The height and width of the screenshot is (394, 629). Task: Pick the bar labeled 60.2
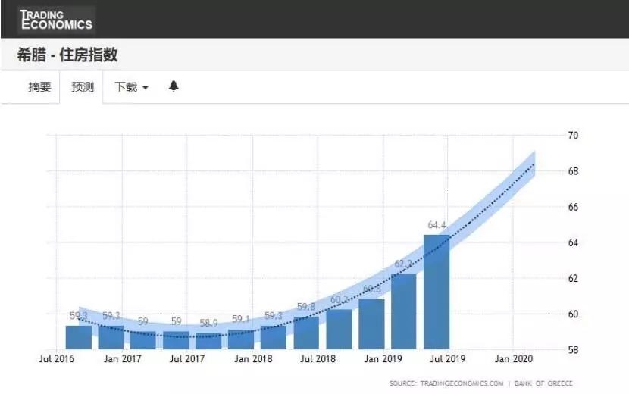click(x=339, y=329)
